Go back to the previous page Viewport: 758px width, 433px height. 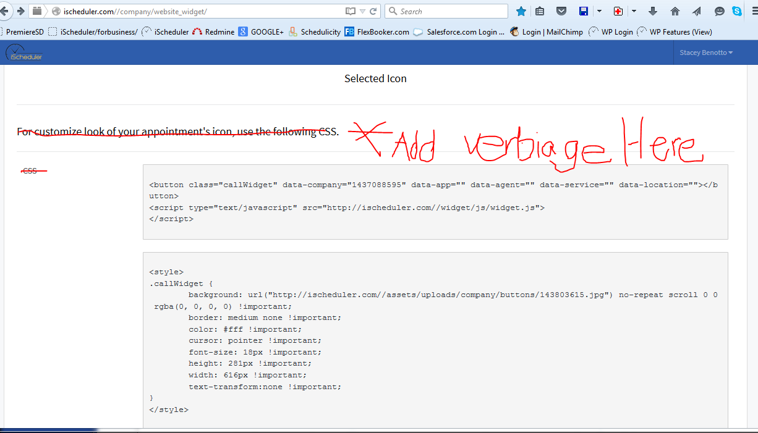pos(4,11)
